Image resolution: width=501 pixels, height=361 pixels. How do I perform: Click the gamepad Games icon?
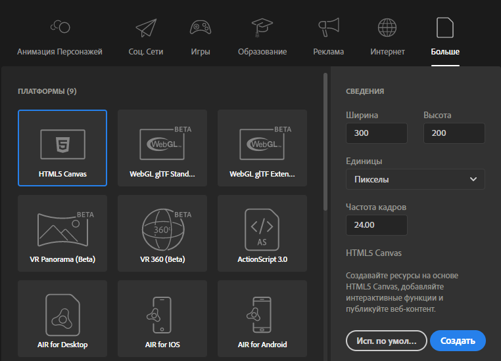(201, 28)
